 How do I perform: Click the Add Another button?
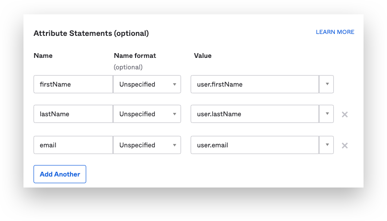pyautogui.click(x=60, y=174)
